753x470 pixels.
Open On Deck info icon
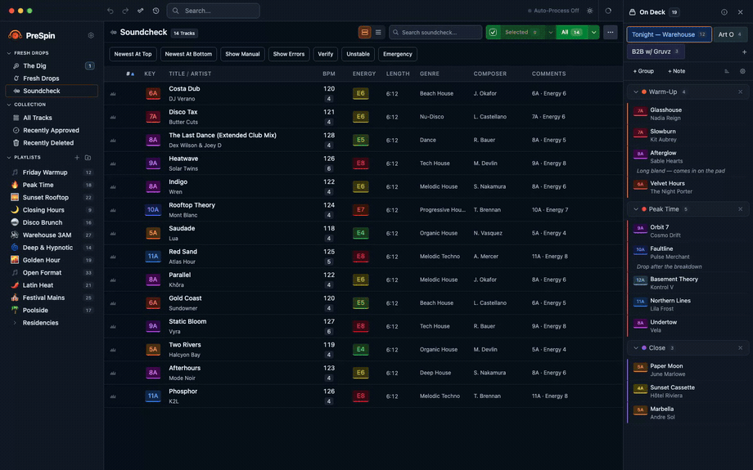click(724, 12)
